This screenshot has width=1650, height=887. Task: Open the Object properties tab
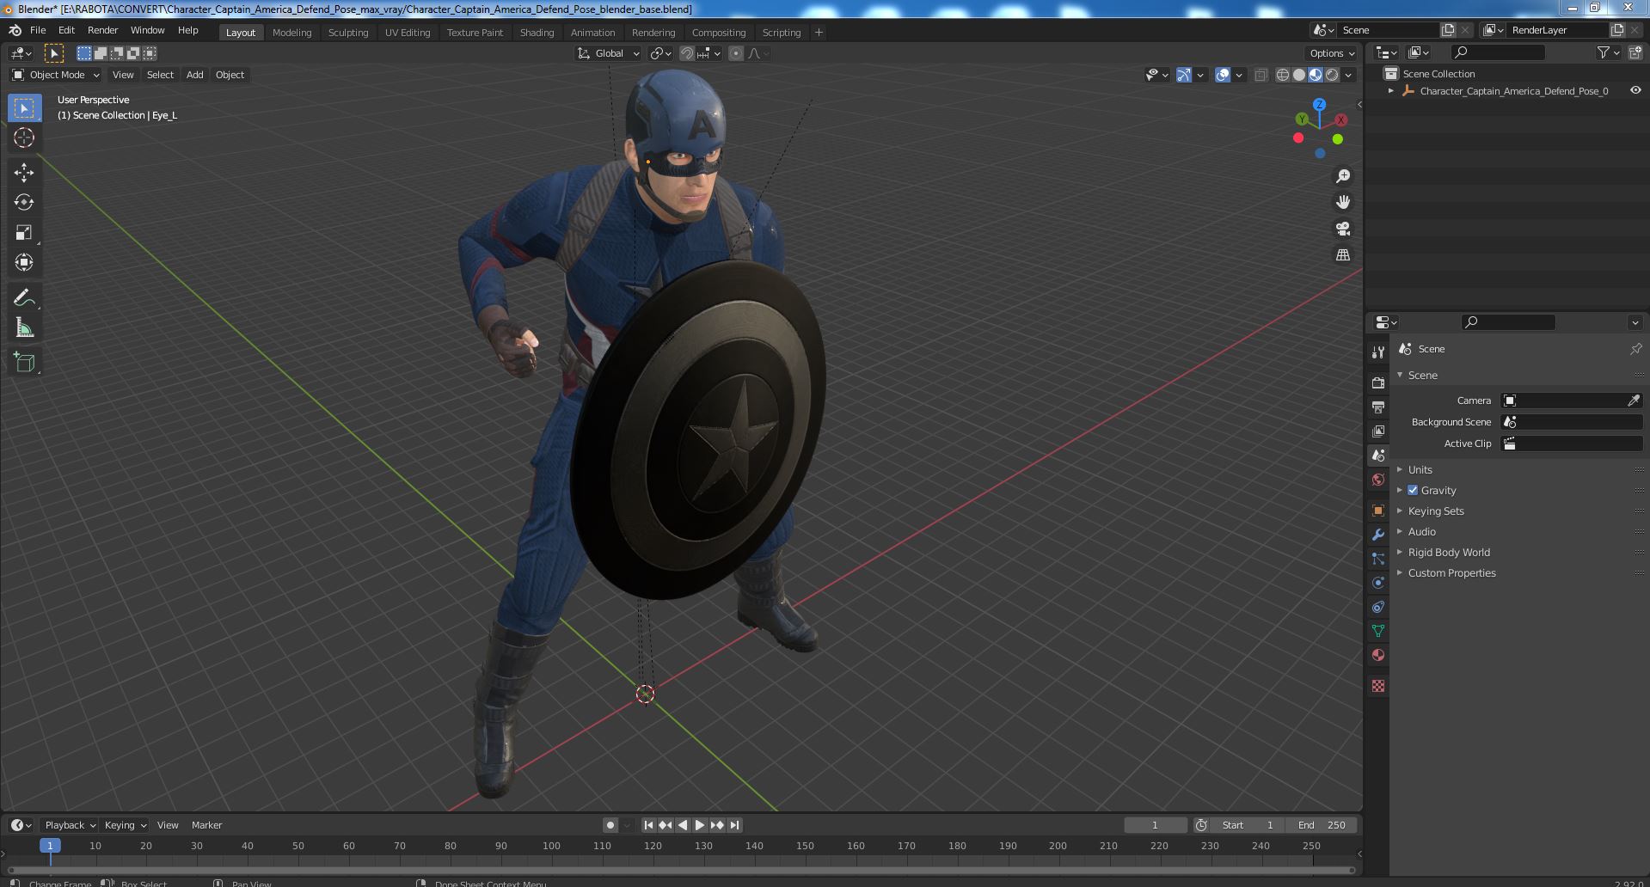point(1378,511)
